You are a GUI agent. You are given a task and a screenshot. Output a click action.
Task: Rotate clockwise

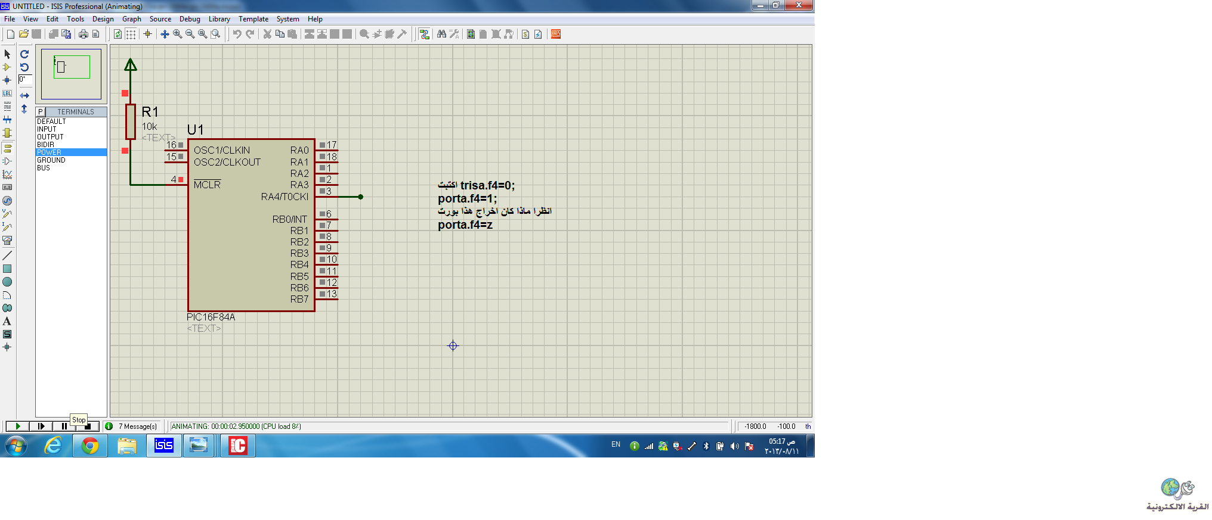pyautogui.click(x=24, y=54)
